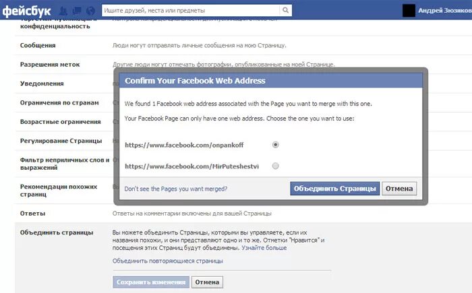The width and height of the screenshot is (472, 293).
Task: Open Фильтр неприличных слов settings row
Action: [x=65, y=164]
